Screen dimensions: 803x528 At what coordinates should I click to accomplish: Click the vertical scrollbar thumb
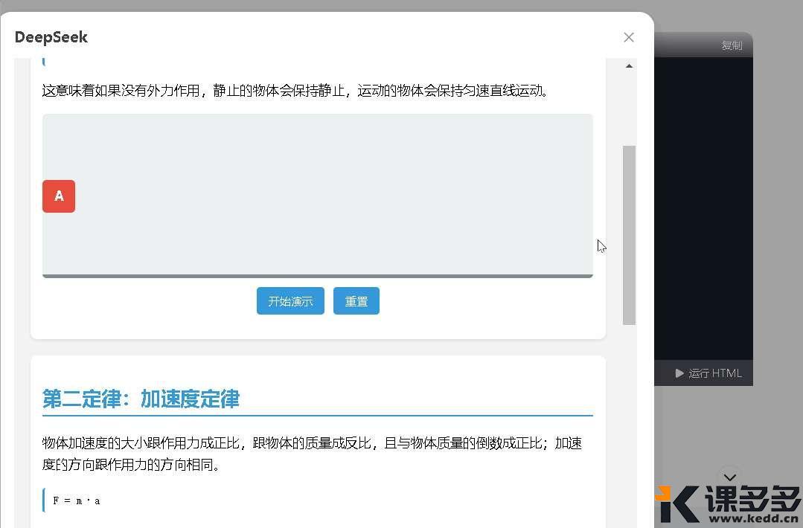pos(629,234)
